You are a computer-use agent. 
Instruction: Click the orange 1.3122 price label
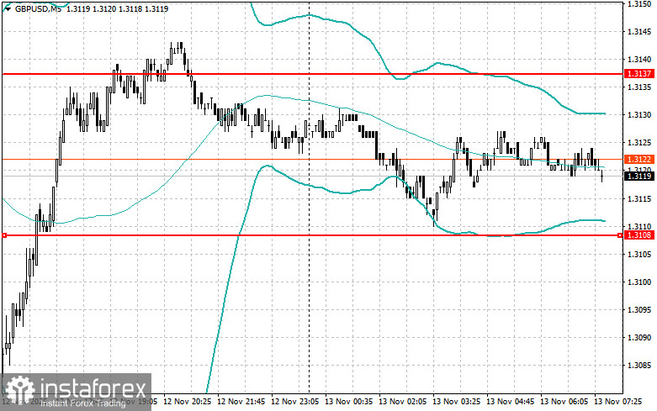[x=639, y=159]
